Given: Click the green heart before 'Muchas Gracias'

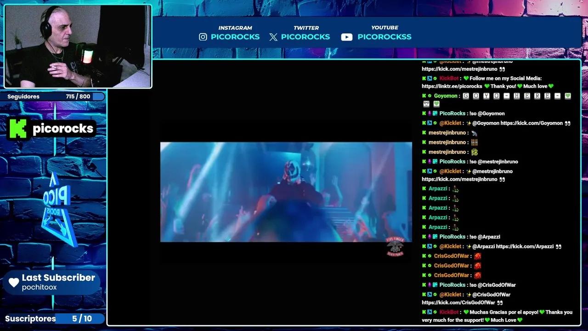Looking at the screenshot, I should pyautogui.click(x=466, y=313).
